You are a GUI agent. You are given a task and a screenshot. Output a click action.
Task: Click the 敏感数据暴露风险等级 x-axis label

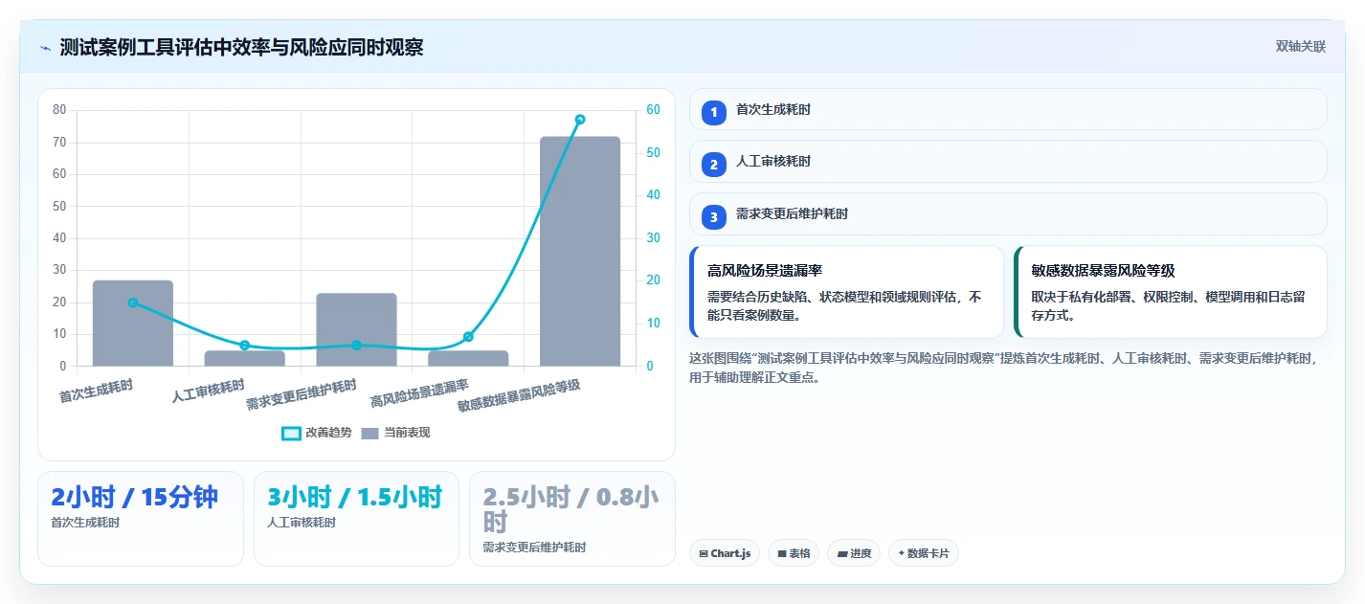pyautogui.click(x=519, y=395)
